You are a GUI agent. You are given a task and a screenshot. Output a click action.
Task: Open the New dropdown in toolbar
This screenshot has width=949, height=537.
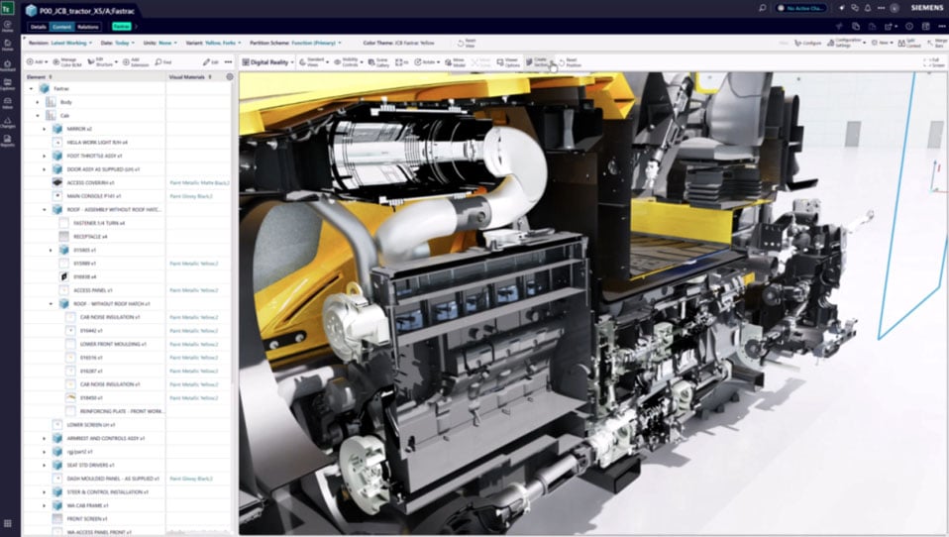pyautogui.click(x=882, y=43)
